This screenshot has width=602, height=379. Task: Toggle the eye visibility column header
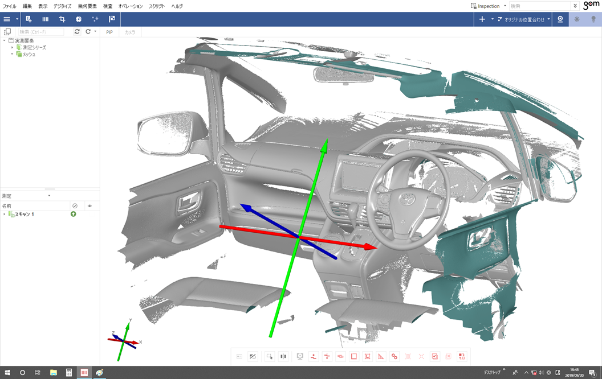pos(90,205)
